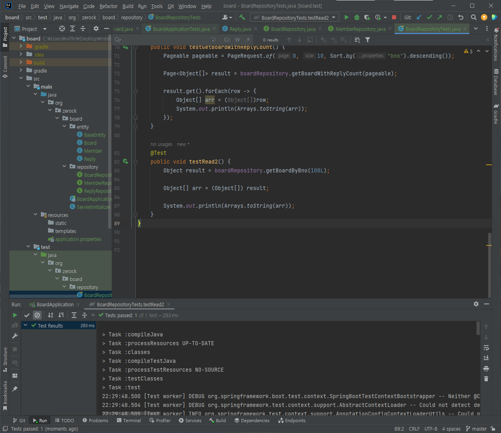The height and width of the screenshot is (433, 501).
Task: Click the orange IDE update icon
Action: click(484, 17)
